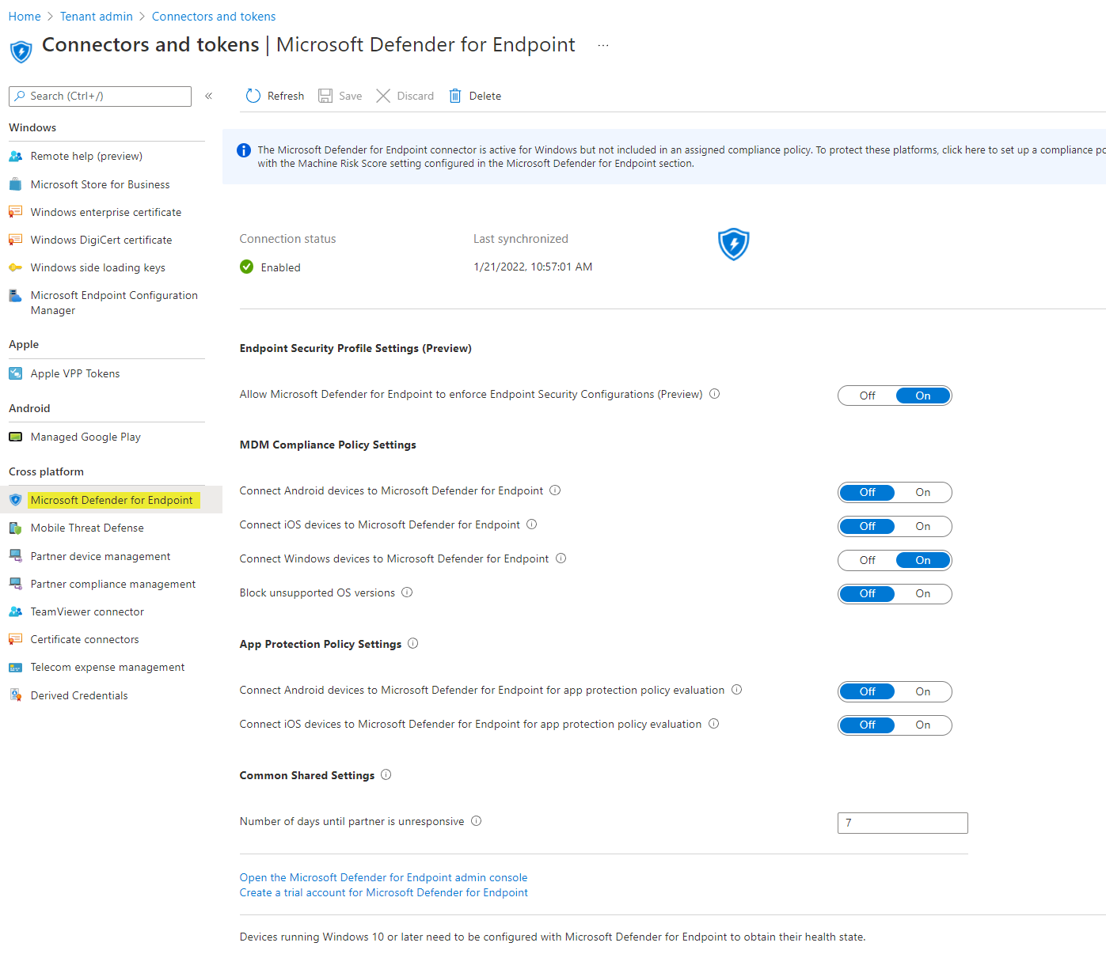1106x954 pixels.
Task: Click the Save toolbar icon
Action: pos(326,95)
